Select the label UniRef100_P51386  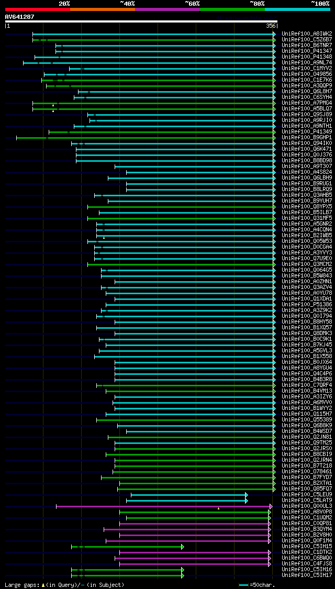point(307,305)
